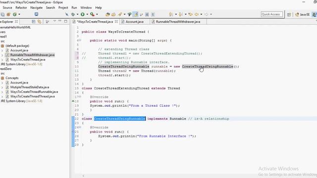Maximize the Explorer panel

(65, 21)
